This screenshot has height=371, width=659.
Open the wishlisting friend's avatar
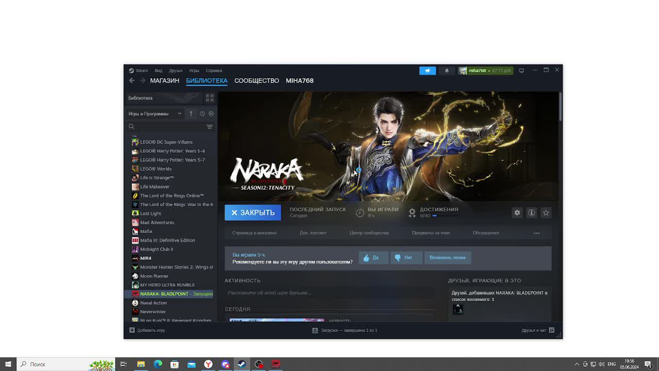[x=458, y=309]
